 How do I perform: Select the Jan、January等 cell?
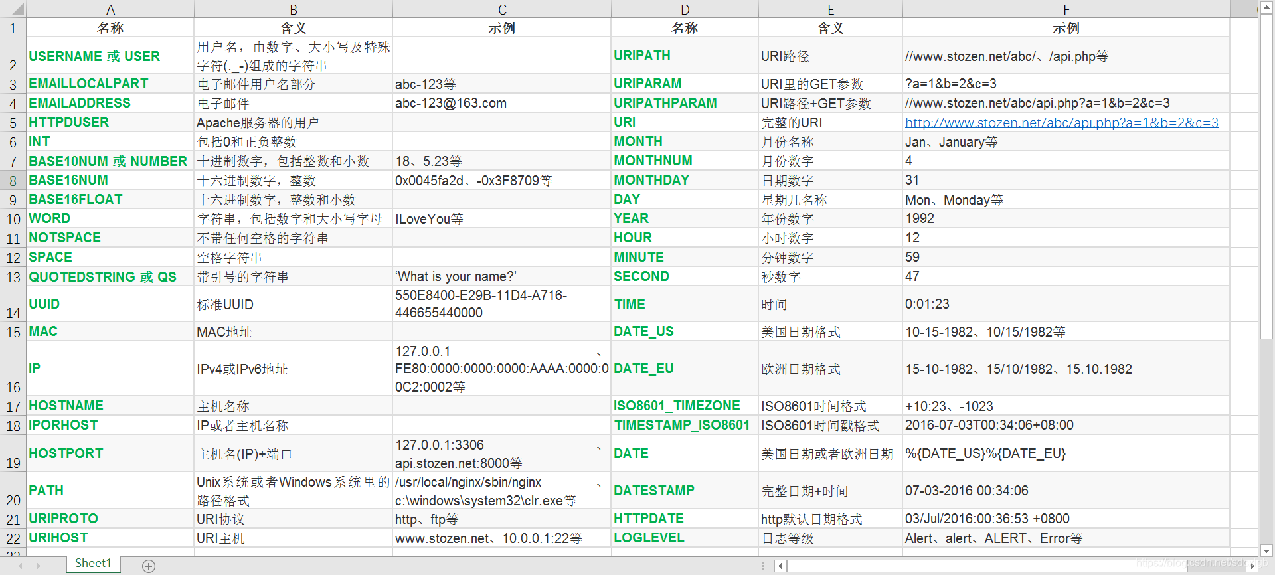1066,141
